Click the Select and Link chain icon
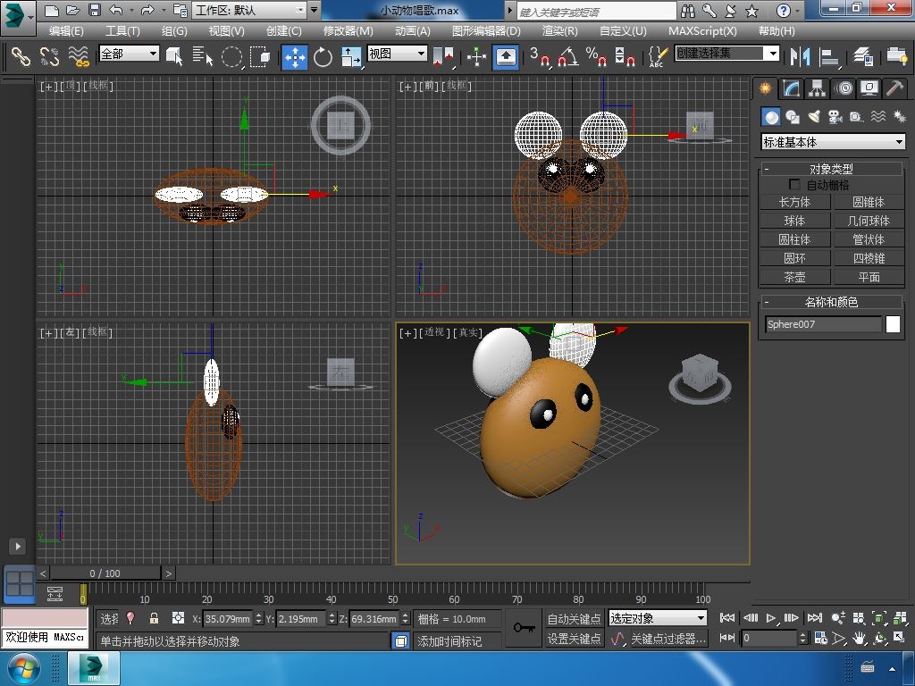Image resolution: width=915 pixels, height=686 pixels. click(20, 57)
